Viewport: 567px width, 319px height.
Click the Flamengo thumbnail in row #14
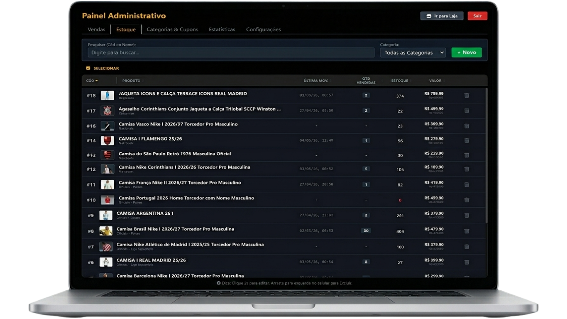pyautogui.click(x=107, y=140)
